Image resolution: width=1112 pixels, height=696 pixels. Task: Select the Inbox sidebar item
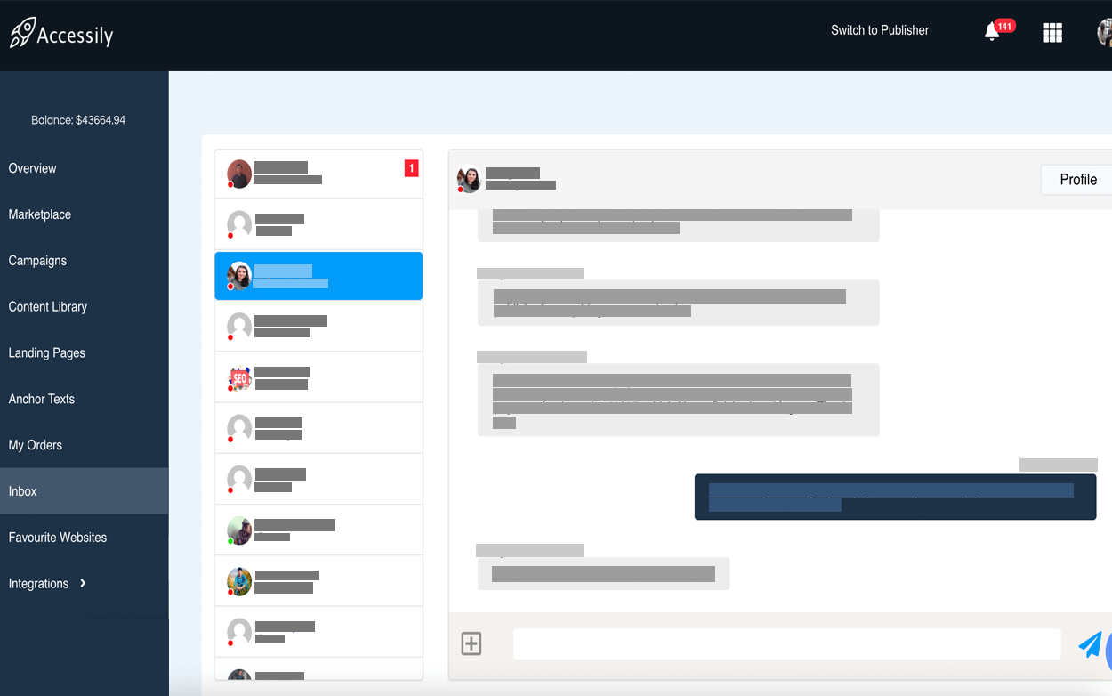point(84,491)
